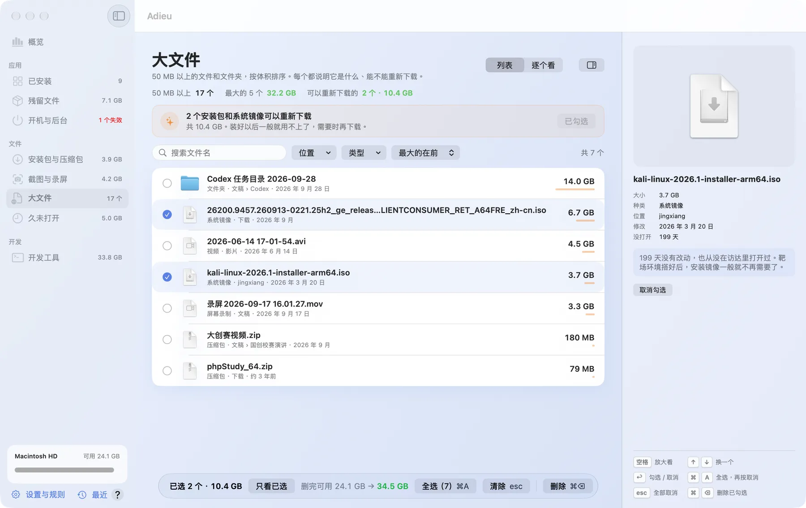
Task: Click the 只看已选 button
Action: (271, 486)
